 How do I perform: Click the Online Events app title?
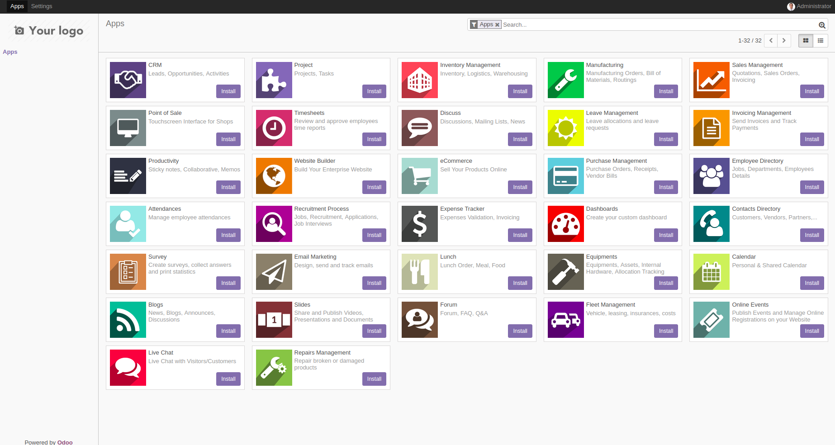(750, 305)
